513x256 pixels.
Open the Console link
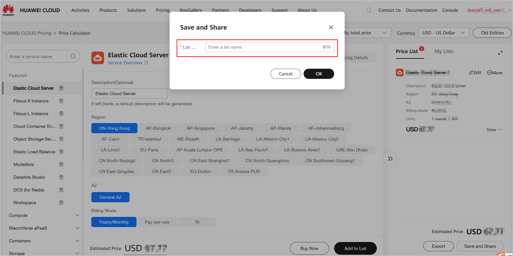(450, 10)
